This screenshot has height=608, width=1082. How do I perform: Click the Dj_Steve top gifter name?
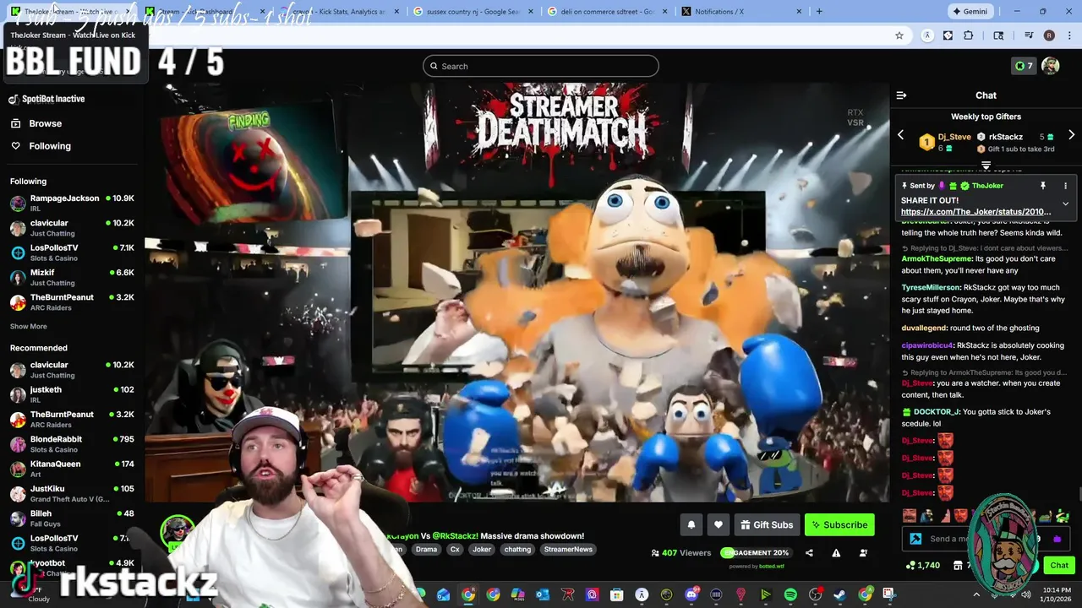[x=954, y=137]
